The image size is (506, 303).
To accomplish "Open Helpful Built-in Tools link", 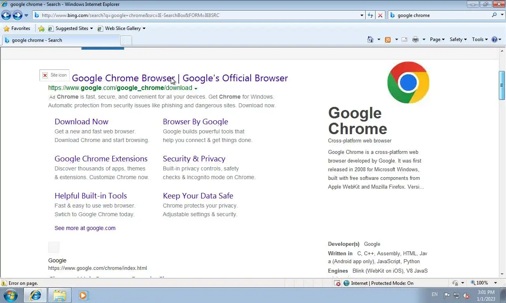I will [x=91, y=196].
